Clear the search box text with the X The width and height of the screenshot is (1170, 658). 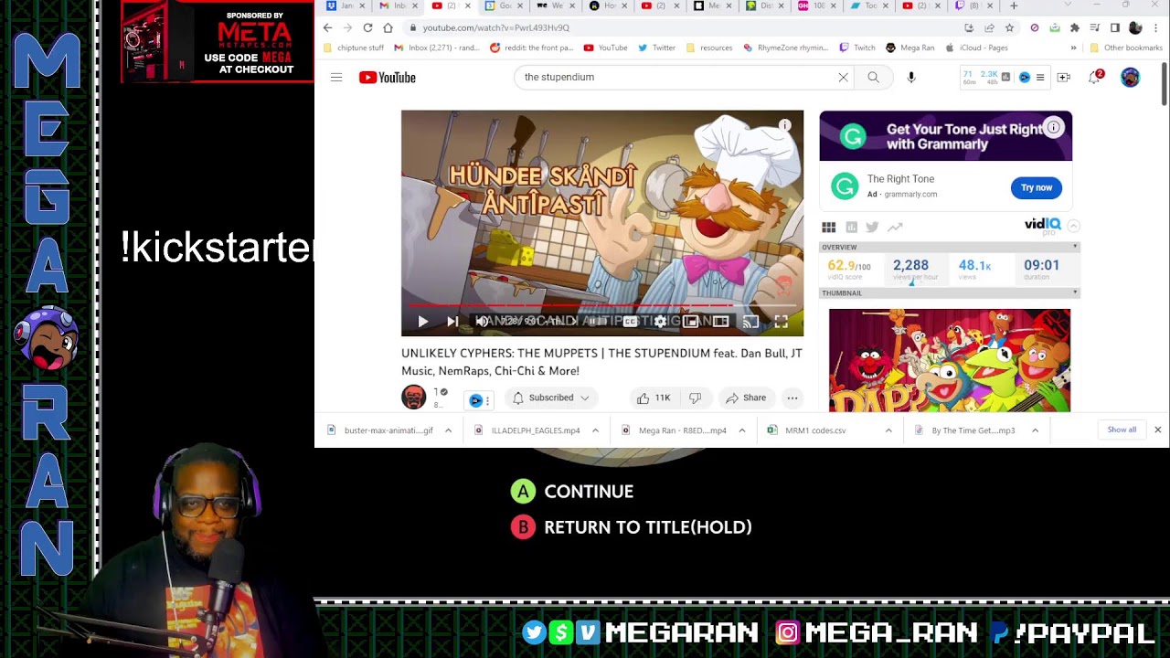coord(843,78)
